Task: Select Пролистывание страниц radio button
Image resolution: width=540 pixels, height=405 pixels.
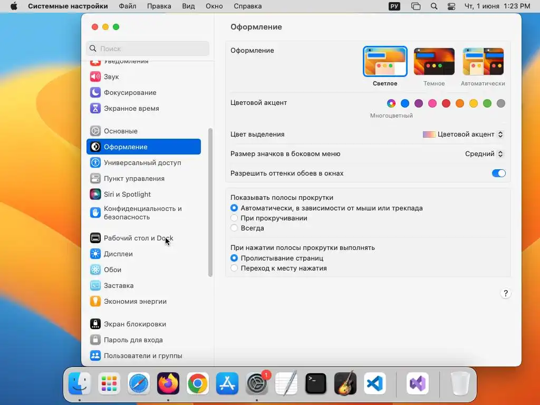Action: 234,258
